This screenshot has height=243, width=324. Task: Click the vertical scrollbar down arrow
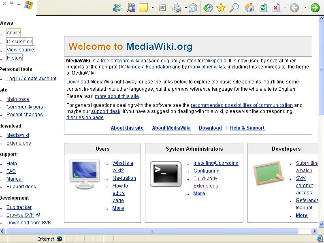coord(321,224)
